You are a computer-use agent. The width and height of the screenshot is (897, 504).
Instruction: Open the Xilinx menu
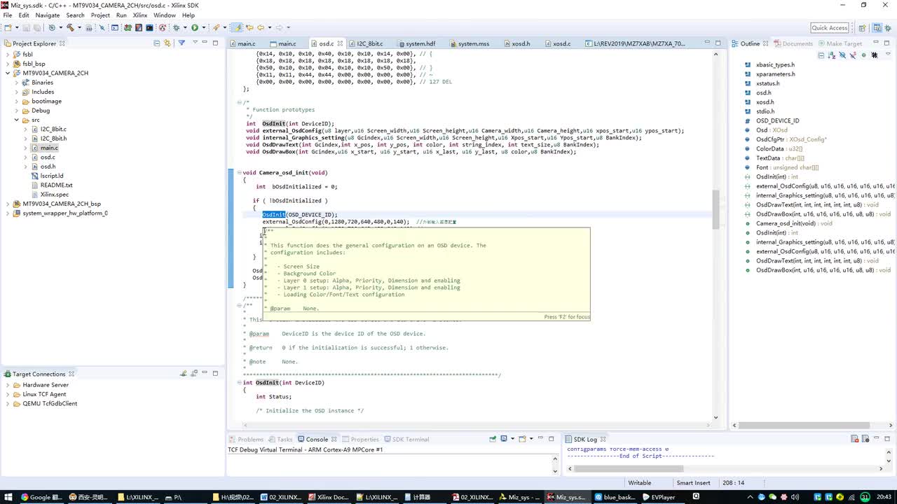140,15
